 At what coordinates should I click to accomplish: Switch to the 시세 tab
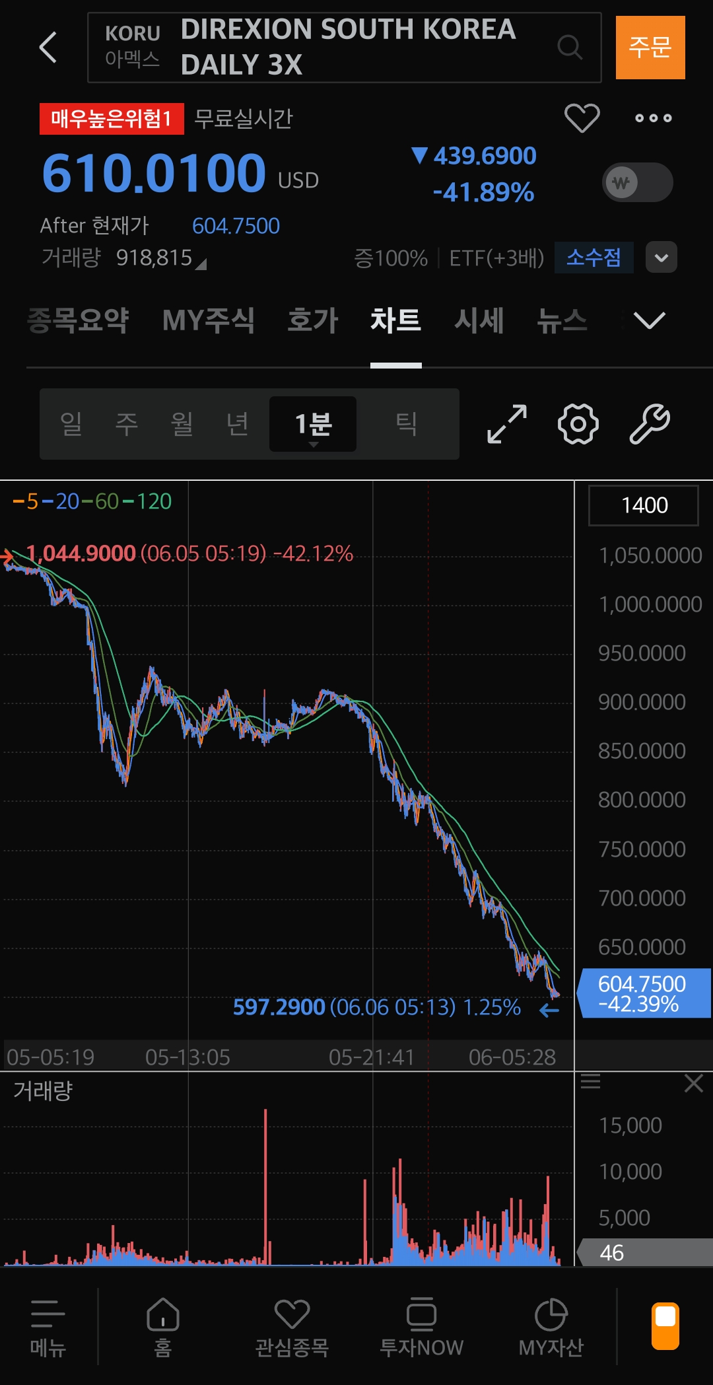479,320
